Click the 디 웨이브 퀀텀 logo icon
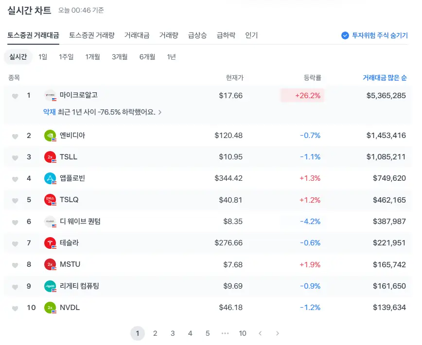 (50, 222)
